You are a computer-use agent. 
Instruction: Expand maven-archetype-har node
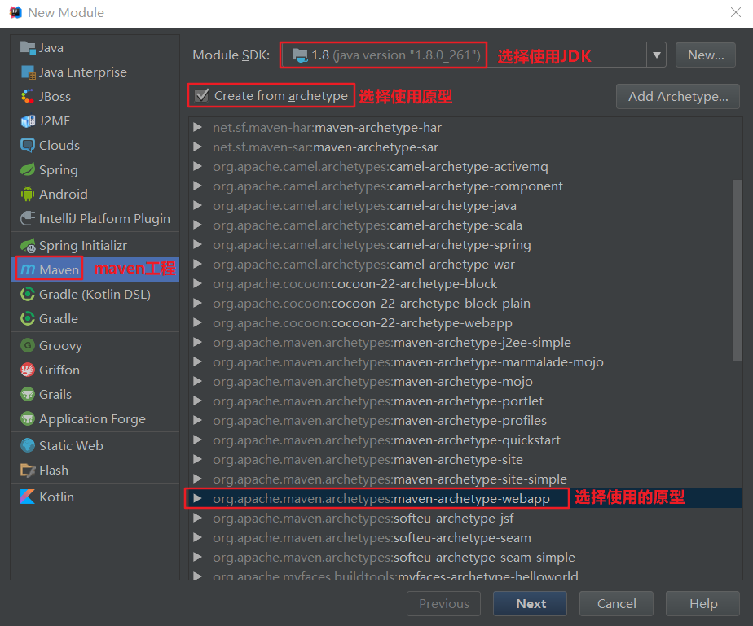pos(197,127)
